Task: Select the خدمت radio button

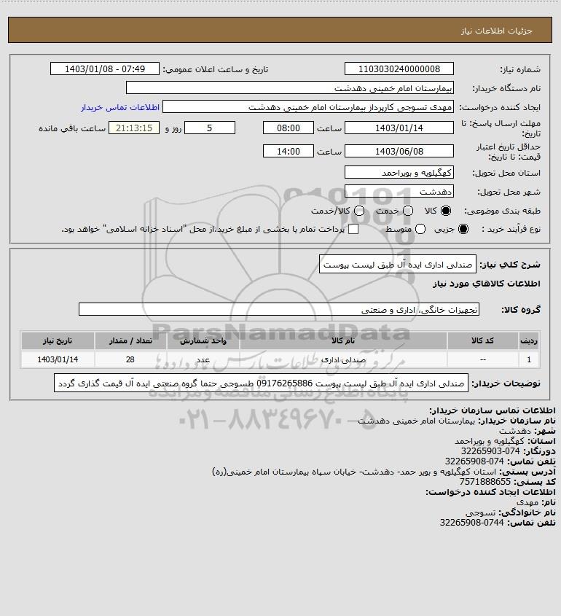Action: tap(408, 211)
